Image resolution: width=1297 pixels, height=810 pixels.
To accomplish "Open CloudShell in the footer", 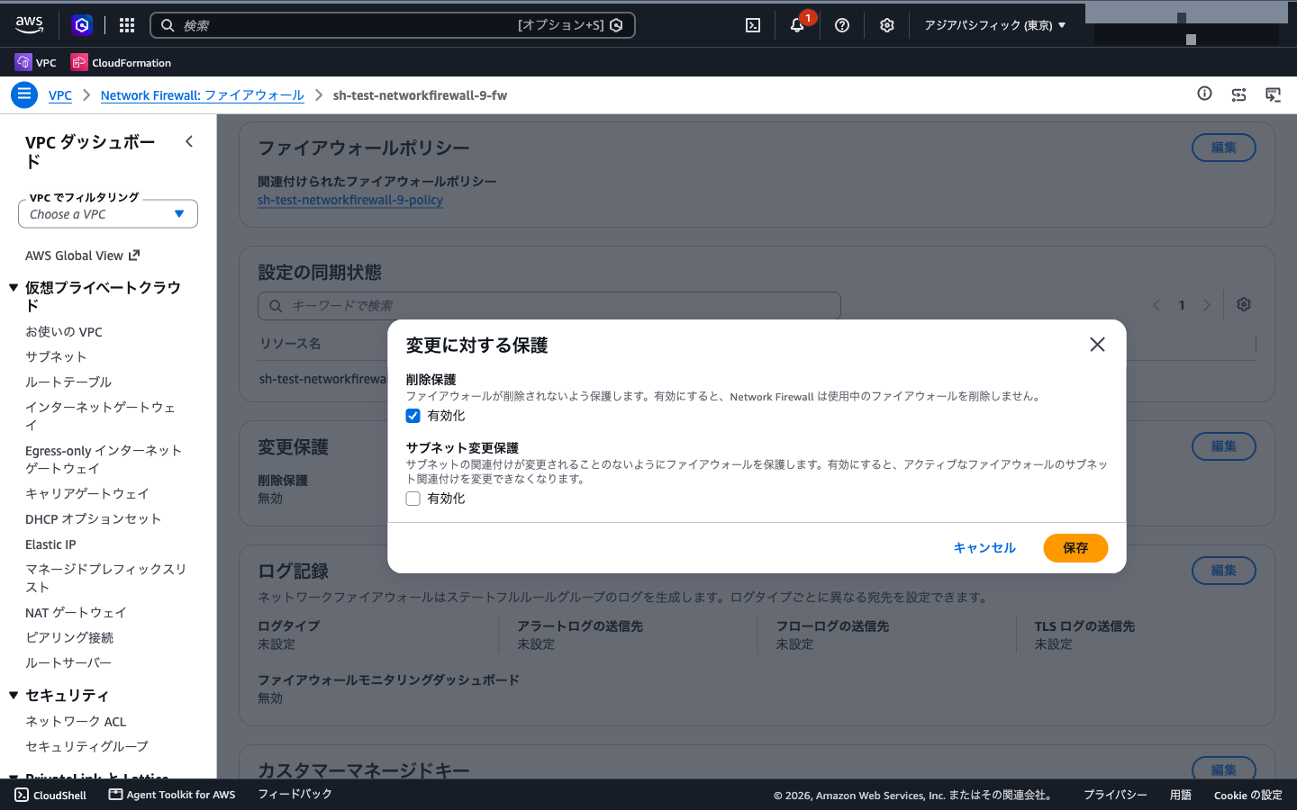I will point(51,795).
